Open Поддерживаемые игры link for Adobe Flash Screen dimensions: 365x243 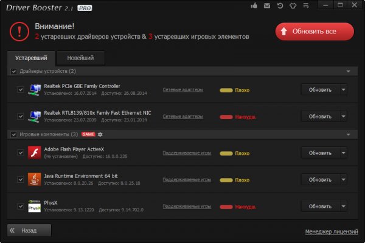pos(187,153)
